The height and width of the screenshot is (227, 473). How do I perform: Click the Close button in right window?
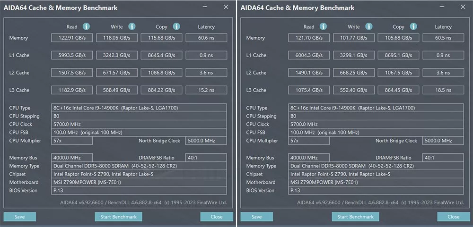(x=454, y=217)
